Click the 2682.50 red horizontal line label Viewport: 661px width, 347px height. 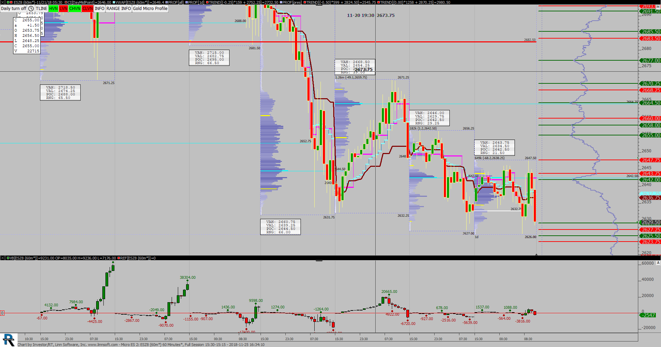pyautogui.click(x=530, y=40)
